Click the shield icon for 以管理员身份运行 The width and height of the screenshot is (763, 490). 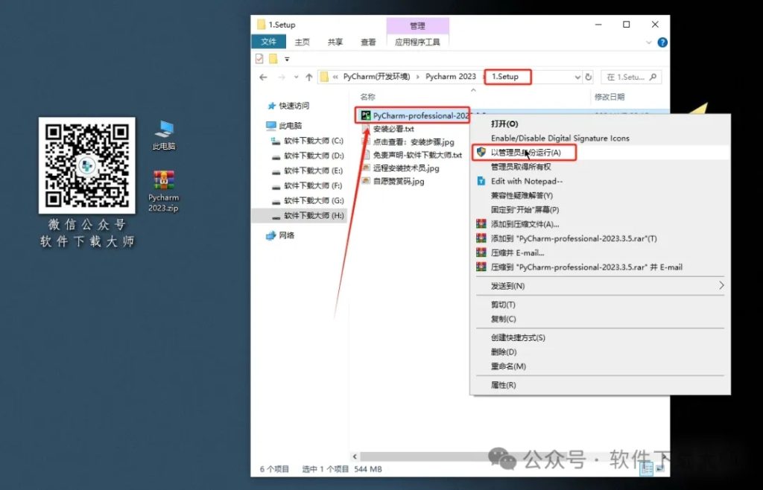coord(480,152)
